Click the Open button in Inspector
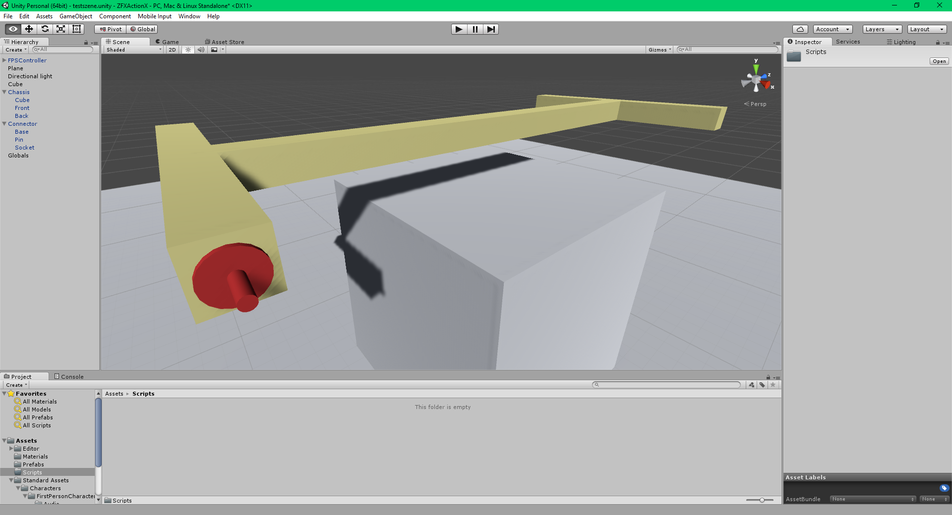952x515 pixels. click(x=939, y=61)
